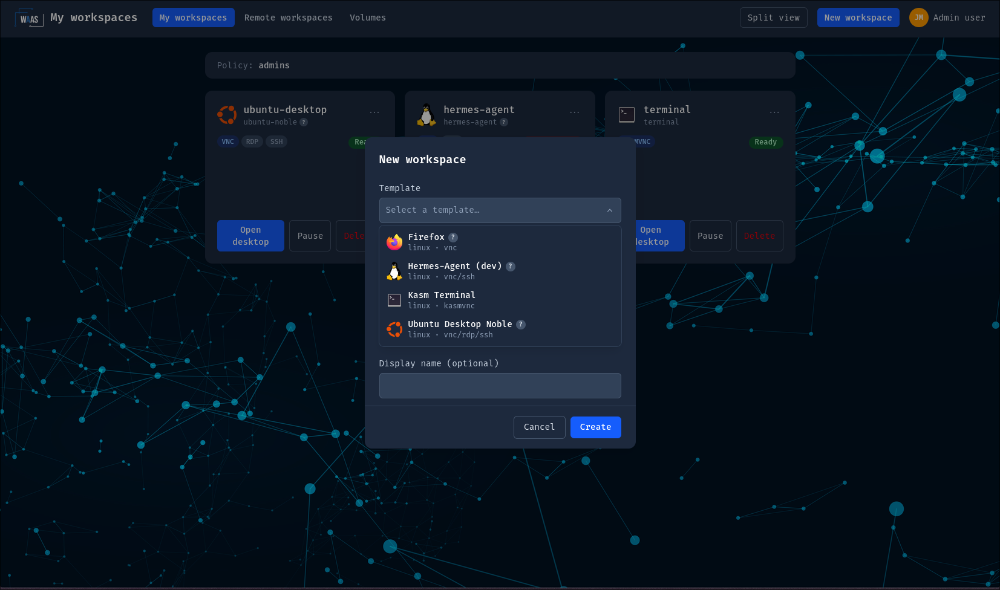Viewport: 1000px width, 590px height.
Task: Click help icon beside Ubuntu Desktop Noble
Action: tap(521, 325)
